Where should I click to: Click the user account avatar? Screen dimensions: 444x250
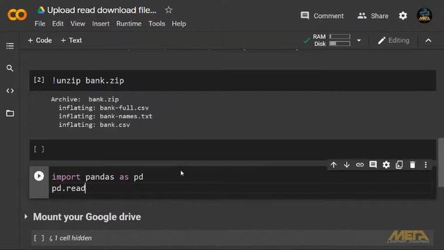coord(424,15)
